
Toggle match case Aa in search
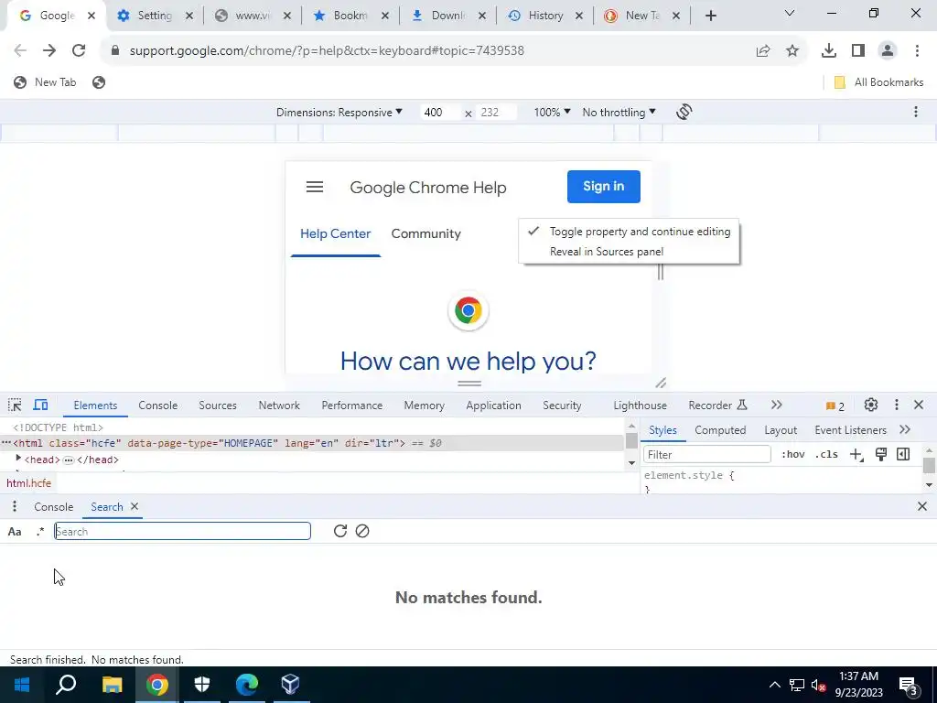click(15, 532)
